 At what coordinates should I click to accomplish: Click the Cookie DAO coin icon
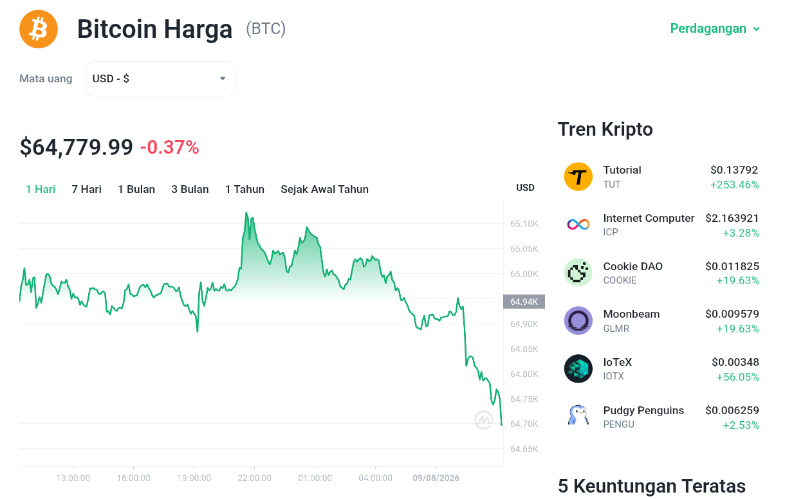pos(578,273)
